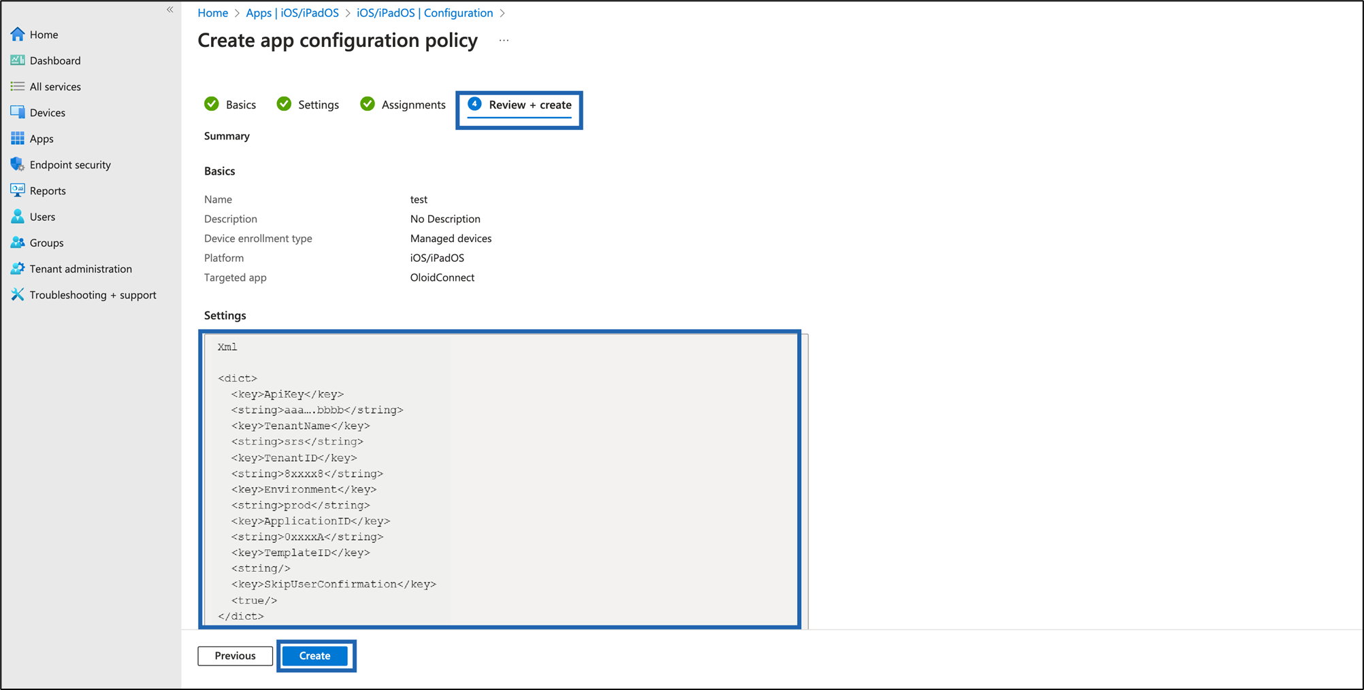The image size is (1364, 690).
Task: Click the Dashboard chart icon
Action: (18, 61)
